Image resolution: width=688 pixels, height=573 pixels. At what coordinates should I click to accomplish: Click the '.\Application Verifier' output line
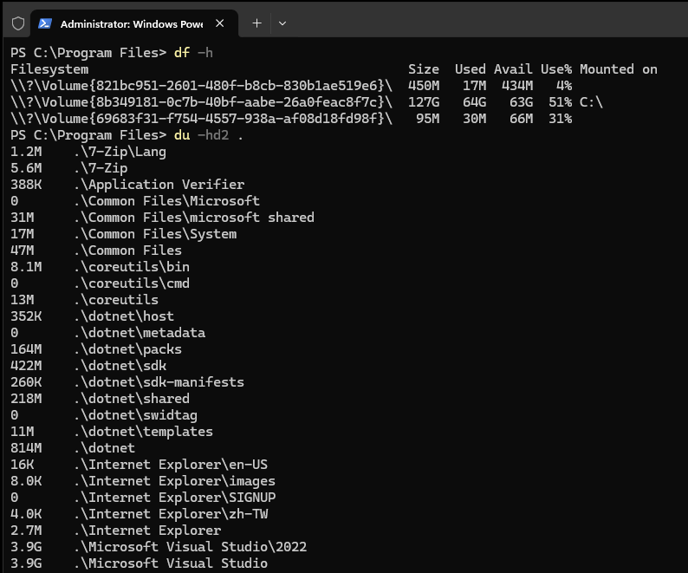127,185
